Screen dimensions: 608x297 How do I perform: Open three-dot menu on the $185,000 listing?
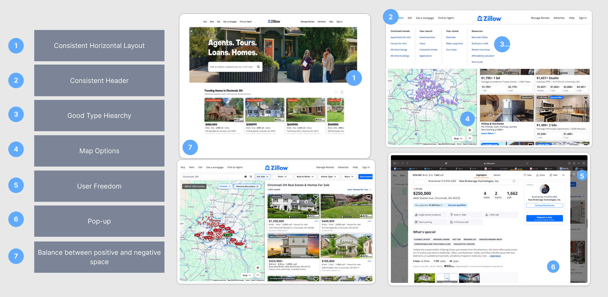point(369,261)
